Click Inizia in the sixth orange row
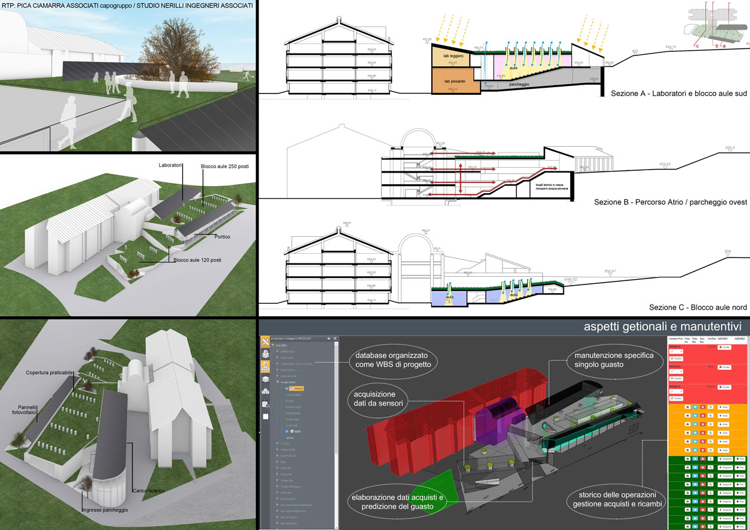 (723, 450)
